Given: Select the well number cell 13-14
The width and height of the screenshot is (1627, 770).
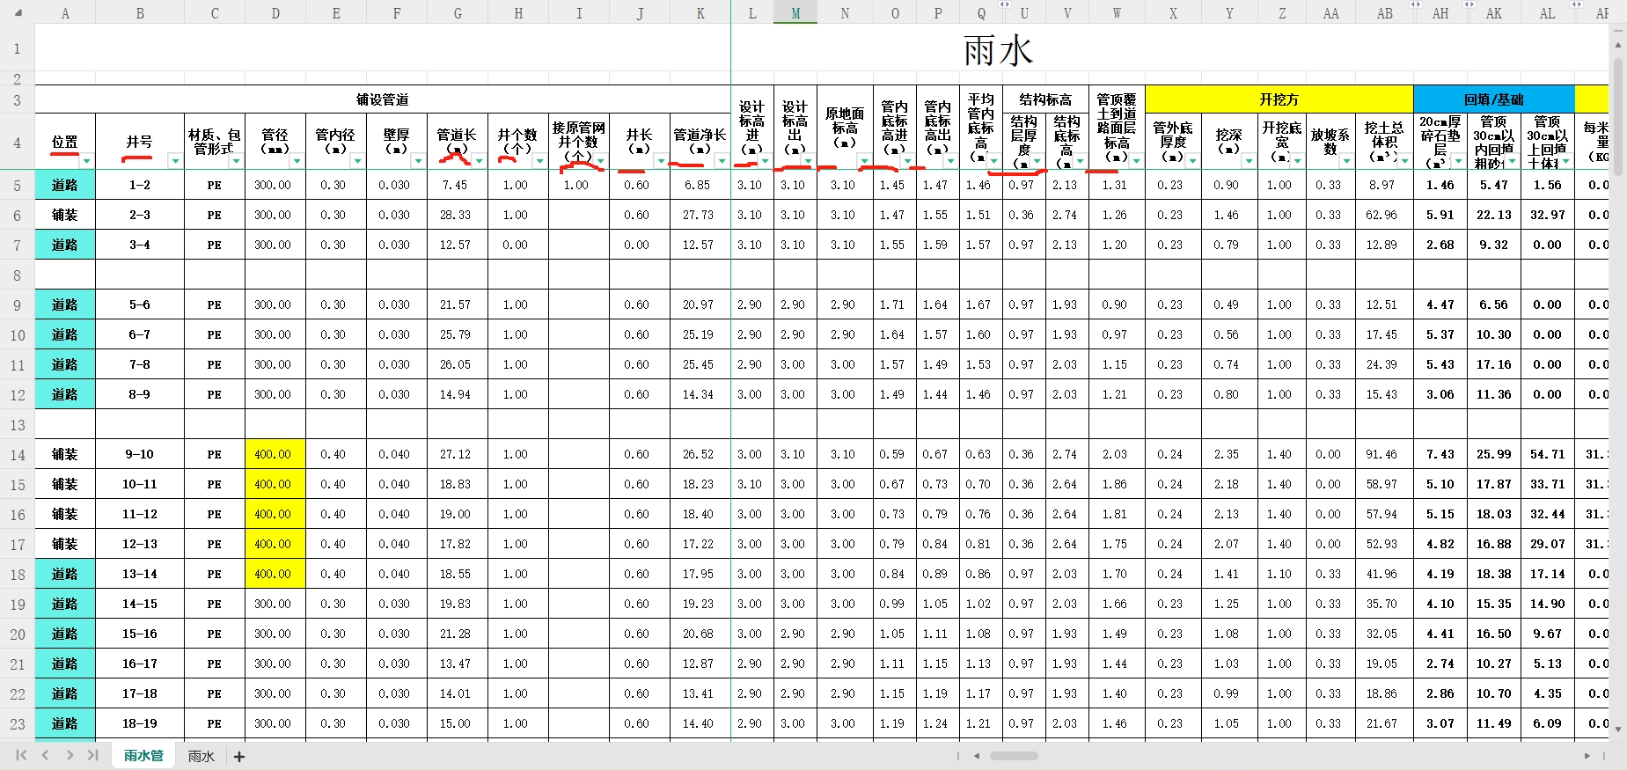Looking at the screenshot, I should [139, 574].
